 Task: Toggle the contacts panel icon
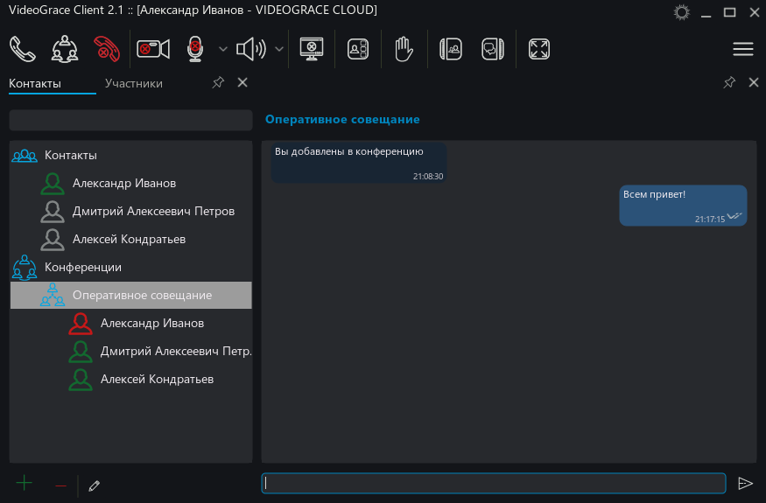click(x=451, y=49)
